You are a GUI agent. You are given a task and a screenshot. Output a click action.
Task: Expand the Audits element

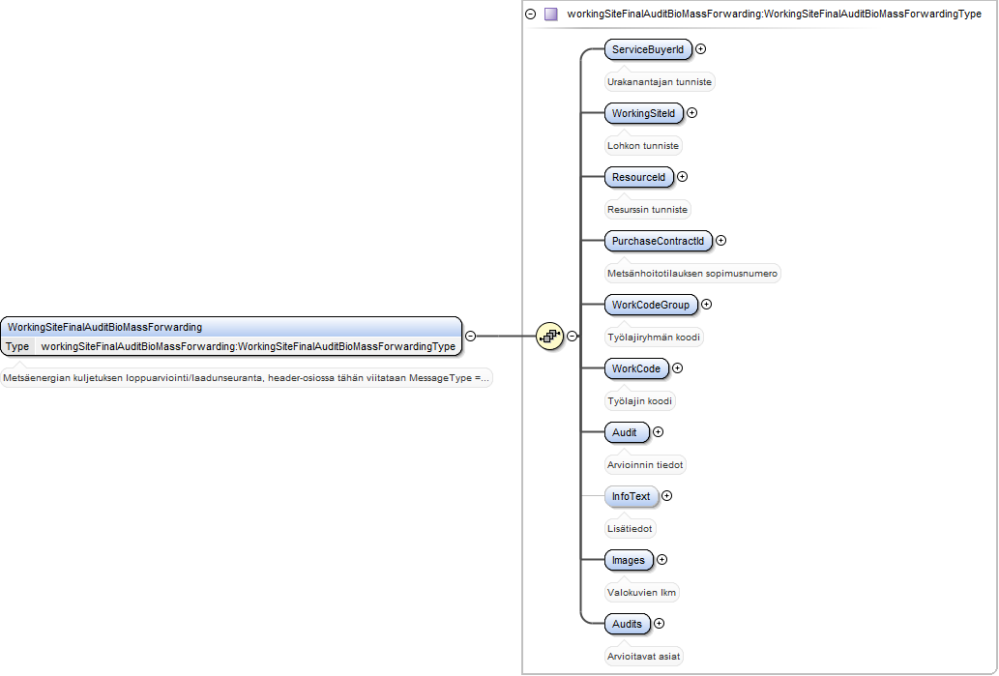point(660,624)
